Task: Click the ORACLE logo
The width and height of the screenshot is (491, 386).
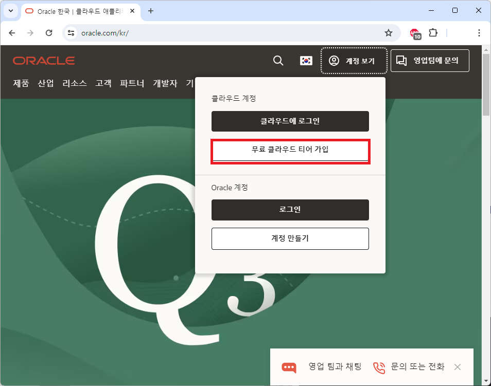Action: click(44, 61)
